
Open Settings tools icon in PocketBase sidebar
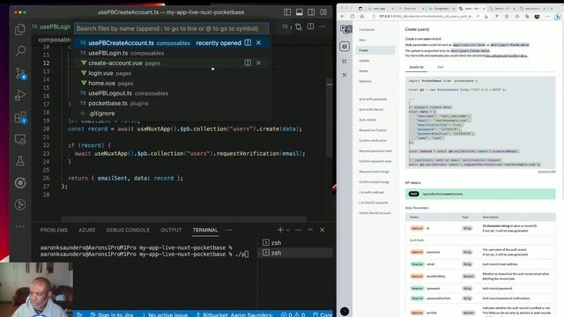click(x=345, y=75)
